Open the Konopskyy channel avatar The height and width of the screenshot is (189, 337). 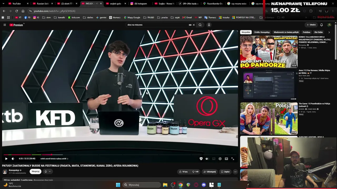pos(5,171)
